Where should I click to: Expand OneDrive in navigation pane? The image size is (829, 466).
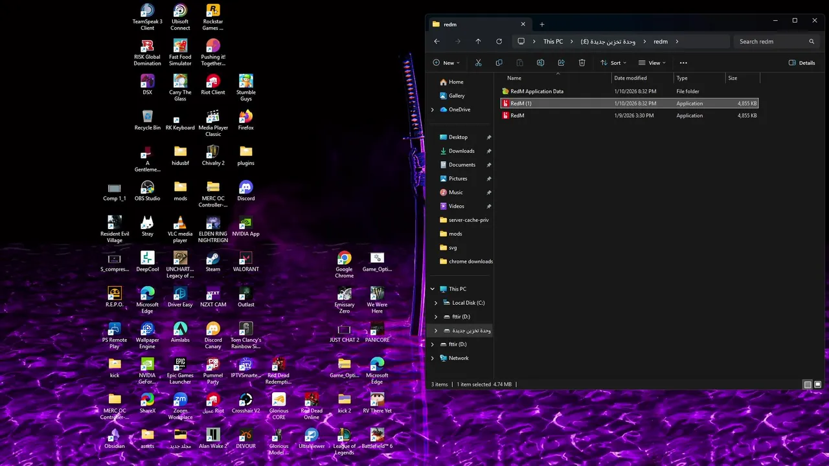click(x=432, y=109)
